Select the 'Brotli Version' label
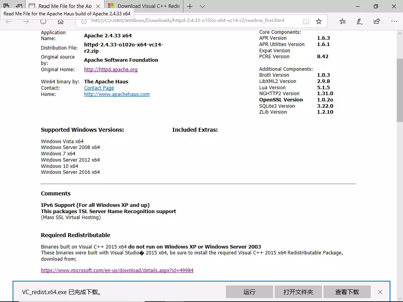403x302 pixels. 274,75
